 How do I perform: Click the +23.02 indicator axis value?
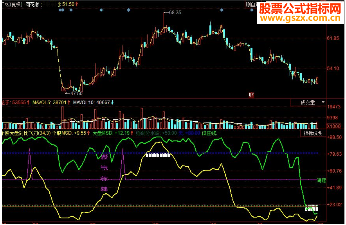click(334, 205)
